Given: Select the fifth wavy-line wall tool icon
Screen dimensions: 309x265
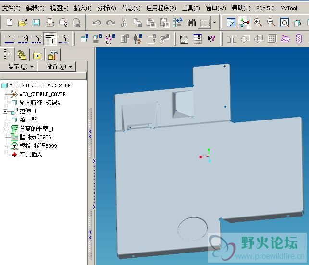Looking at the screenshot, I should pyautogui.click(x=63, y=38).
